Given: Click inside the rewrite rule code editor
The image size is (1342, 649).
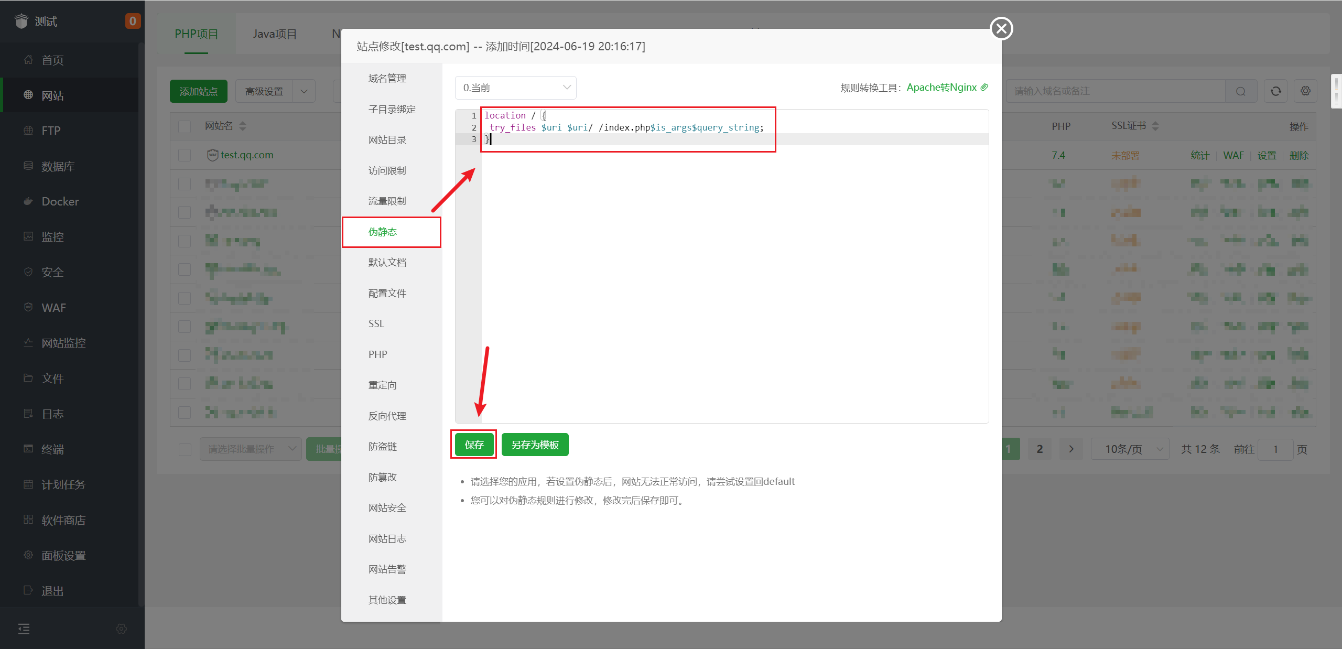Looking at the screenshot, I should tap(734, 273).
